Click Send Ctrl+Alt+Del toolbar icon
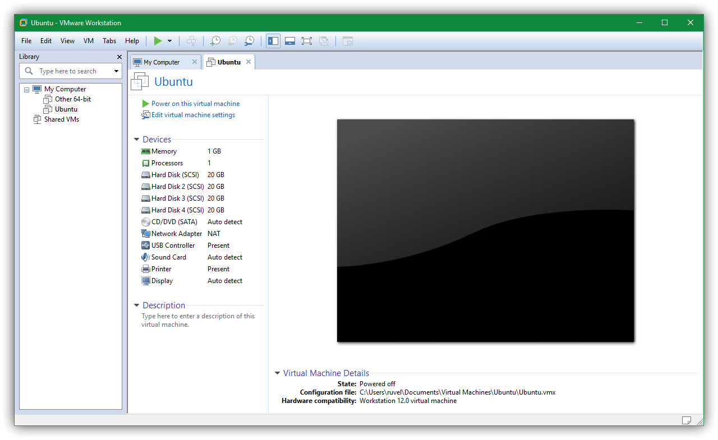 click(x=191, y=41)
